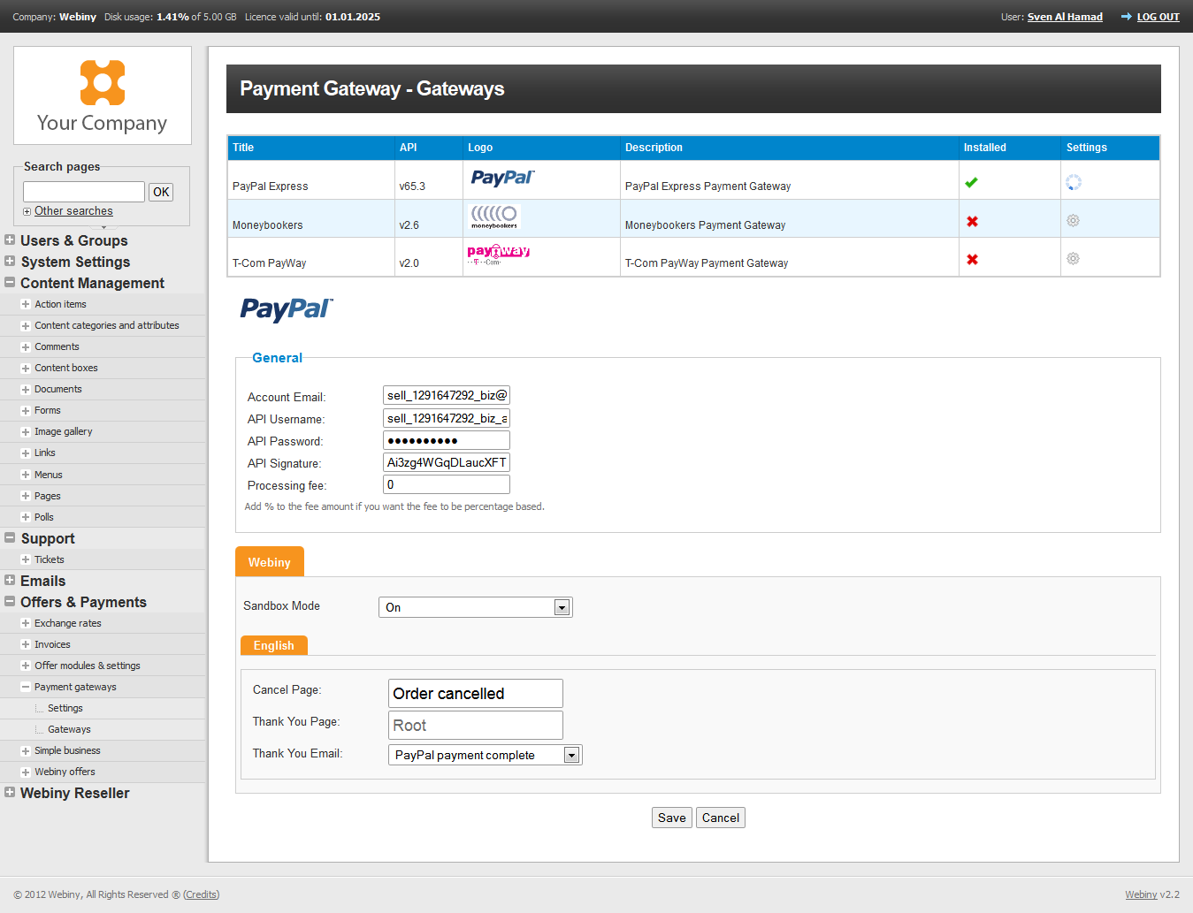Image resolution: width=1193 pixels, height=913 pixels.
Task: Open the Sandbox Mode dropdown
Action: (561, 607)
